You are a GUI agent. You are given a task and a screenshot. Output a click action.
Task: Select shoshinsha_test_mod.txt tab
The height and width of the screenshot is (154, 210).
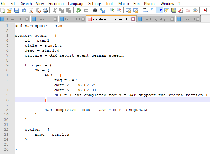point(111,19)
